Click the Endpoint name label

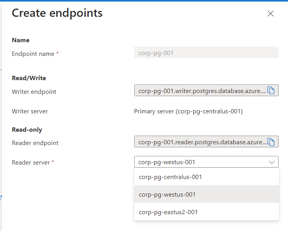coord(35,54)
